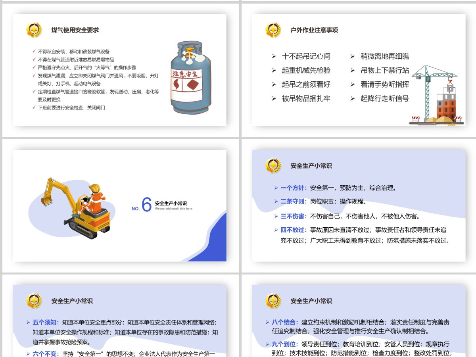
Task: Click the badge icon on the 五个须知 slide
Action: click(34, 301)
